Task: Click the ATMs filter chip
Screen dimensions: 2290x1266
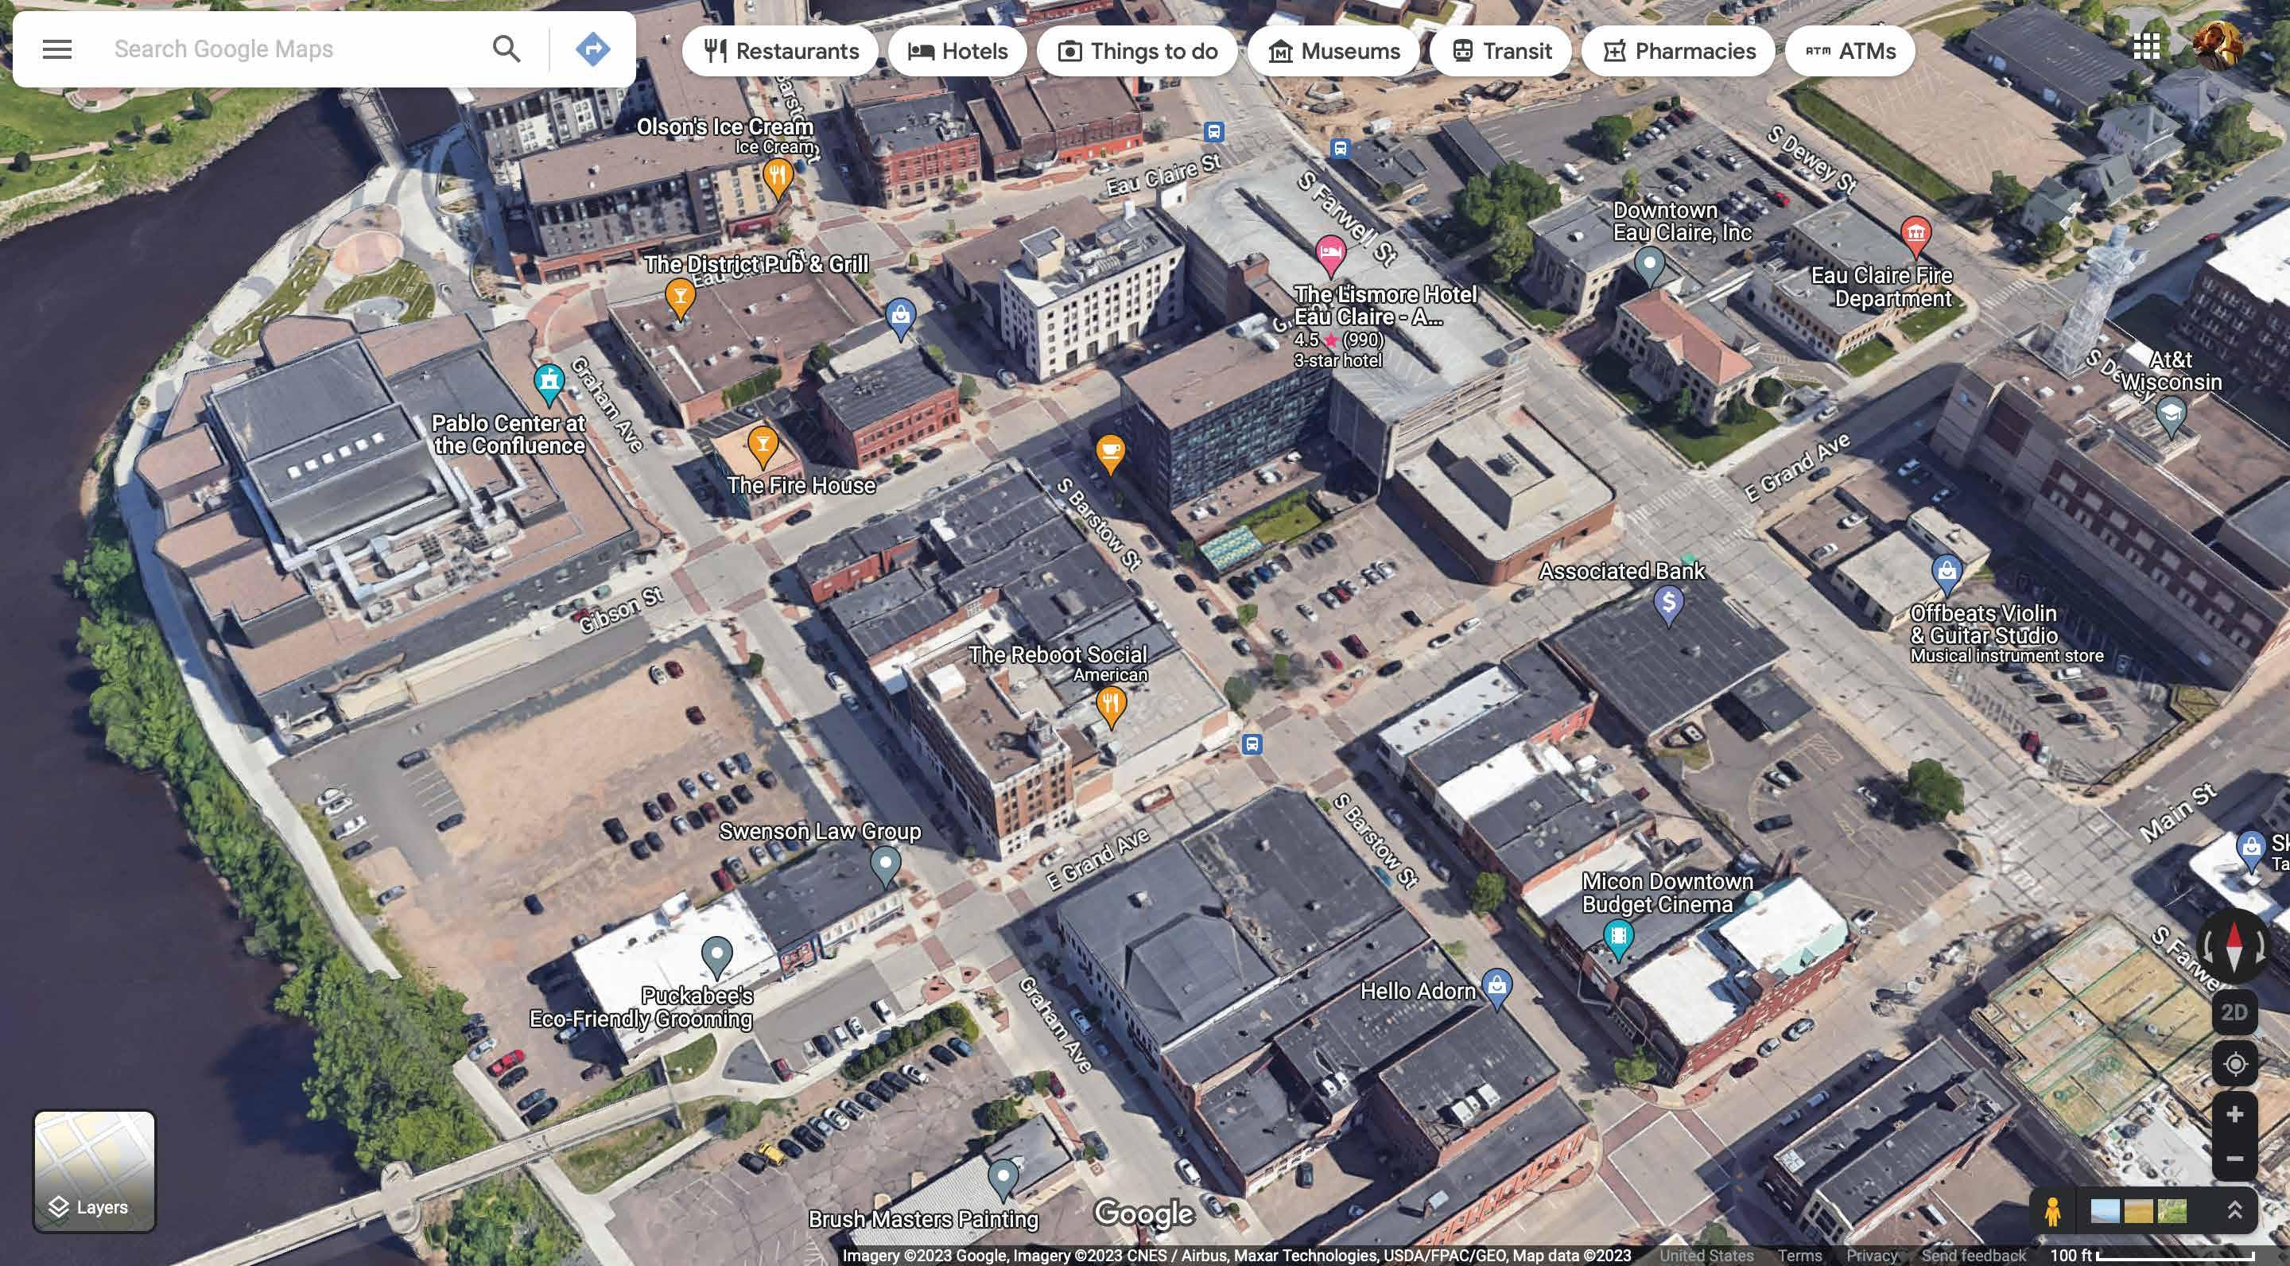Action: [1850, 52]
